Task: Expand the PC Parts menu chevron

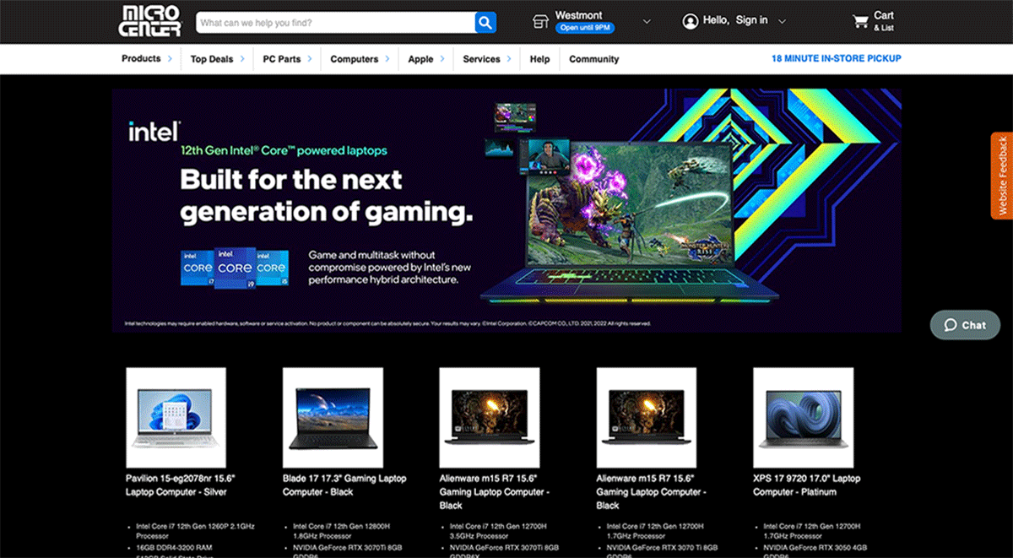Action: (309, 59)
